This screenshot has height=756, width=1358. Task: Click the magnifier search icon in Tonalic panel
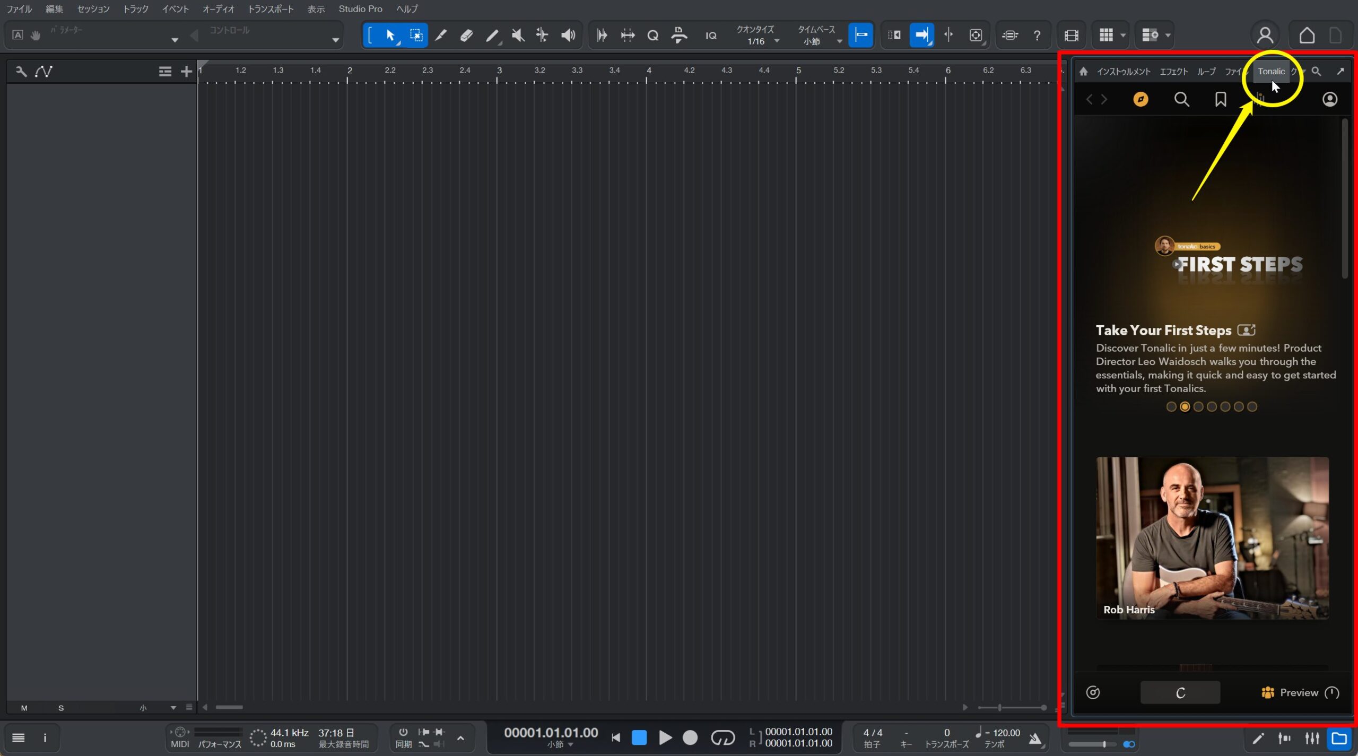click(x=1181, y=99)
